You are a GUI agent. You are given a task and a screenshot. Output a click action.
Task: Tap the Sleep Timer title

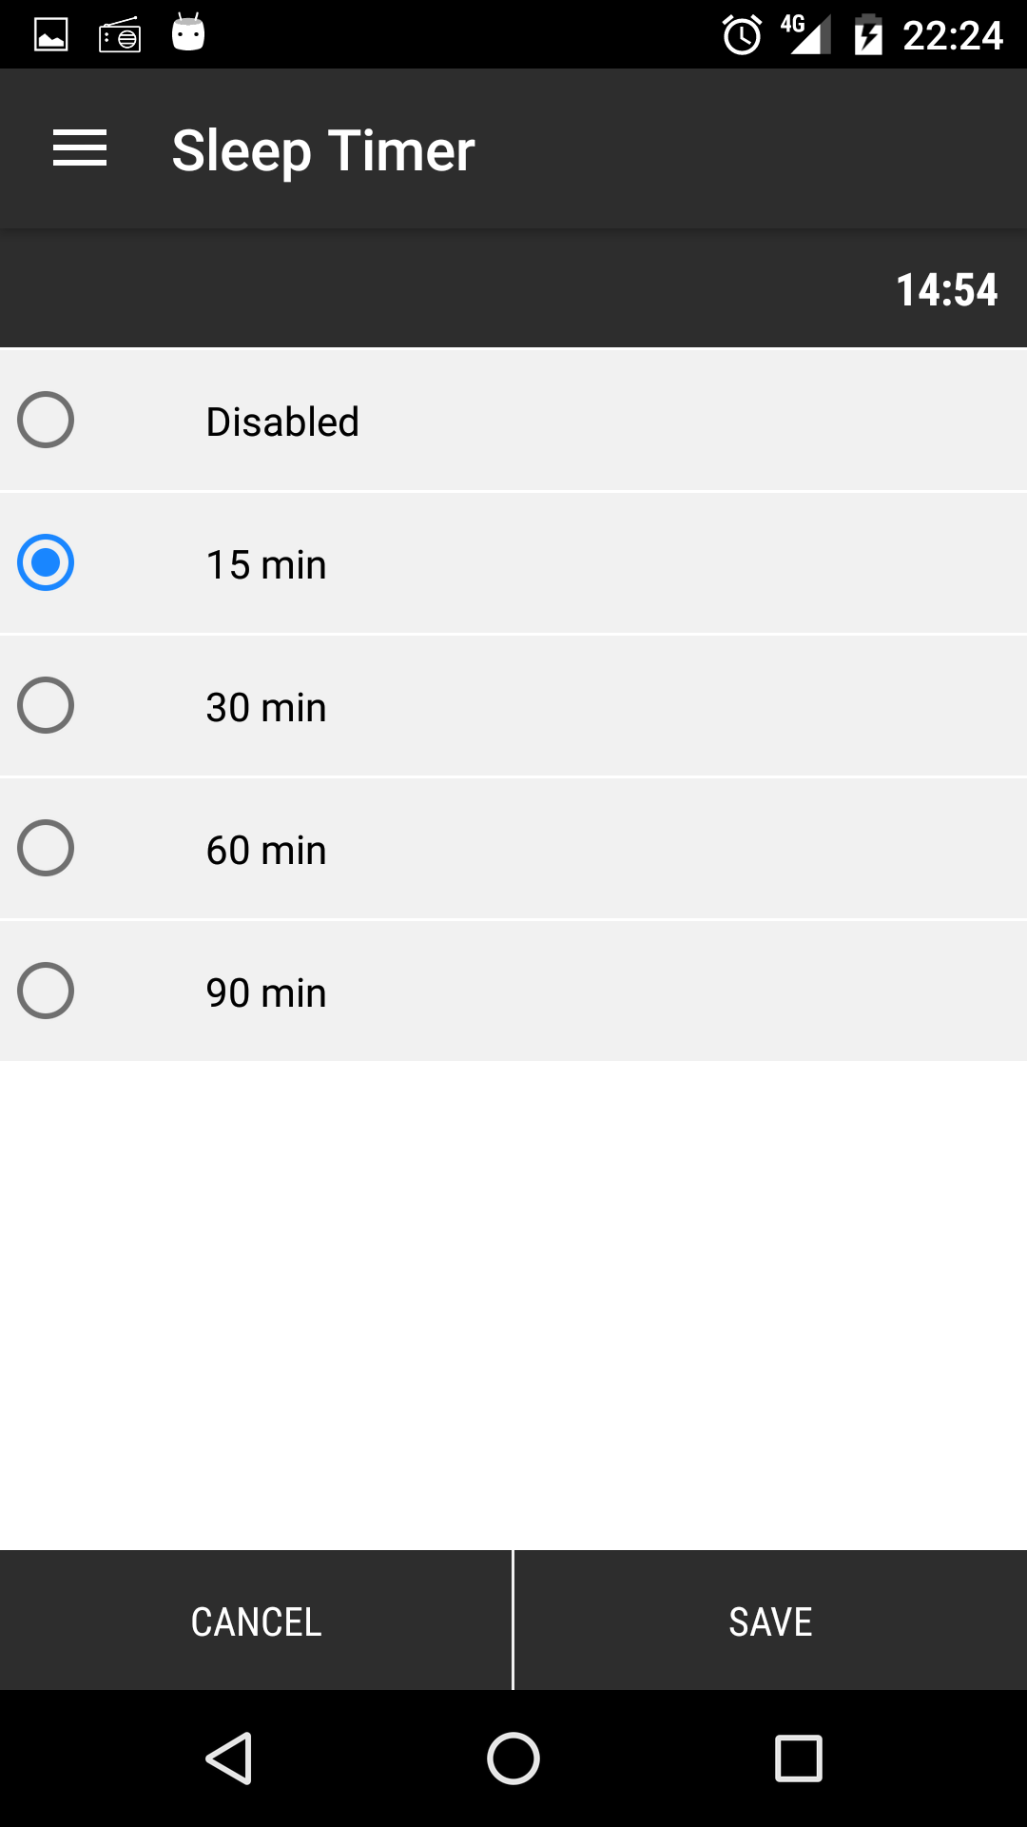(323, 150)
